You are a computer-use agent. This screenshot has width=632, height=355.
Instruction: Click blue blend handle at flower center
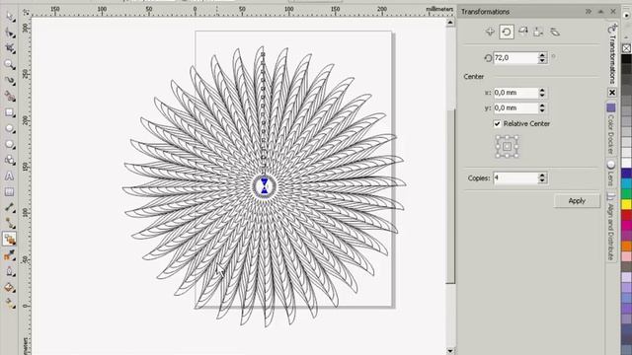click(x=264, y=186)
